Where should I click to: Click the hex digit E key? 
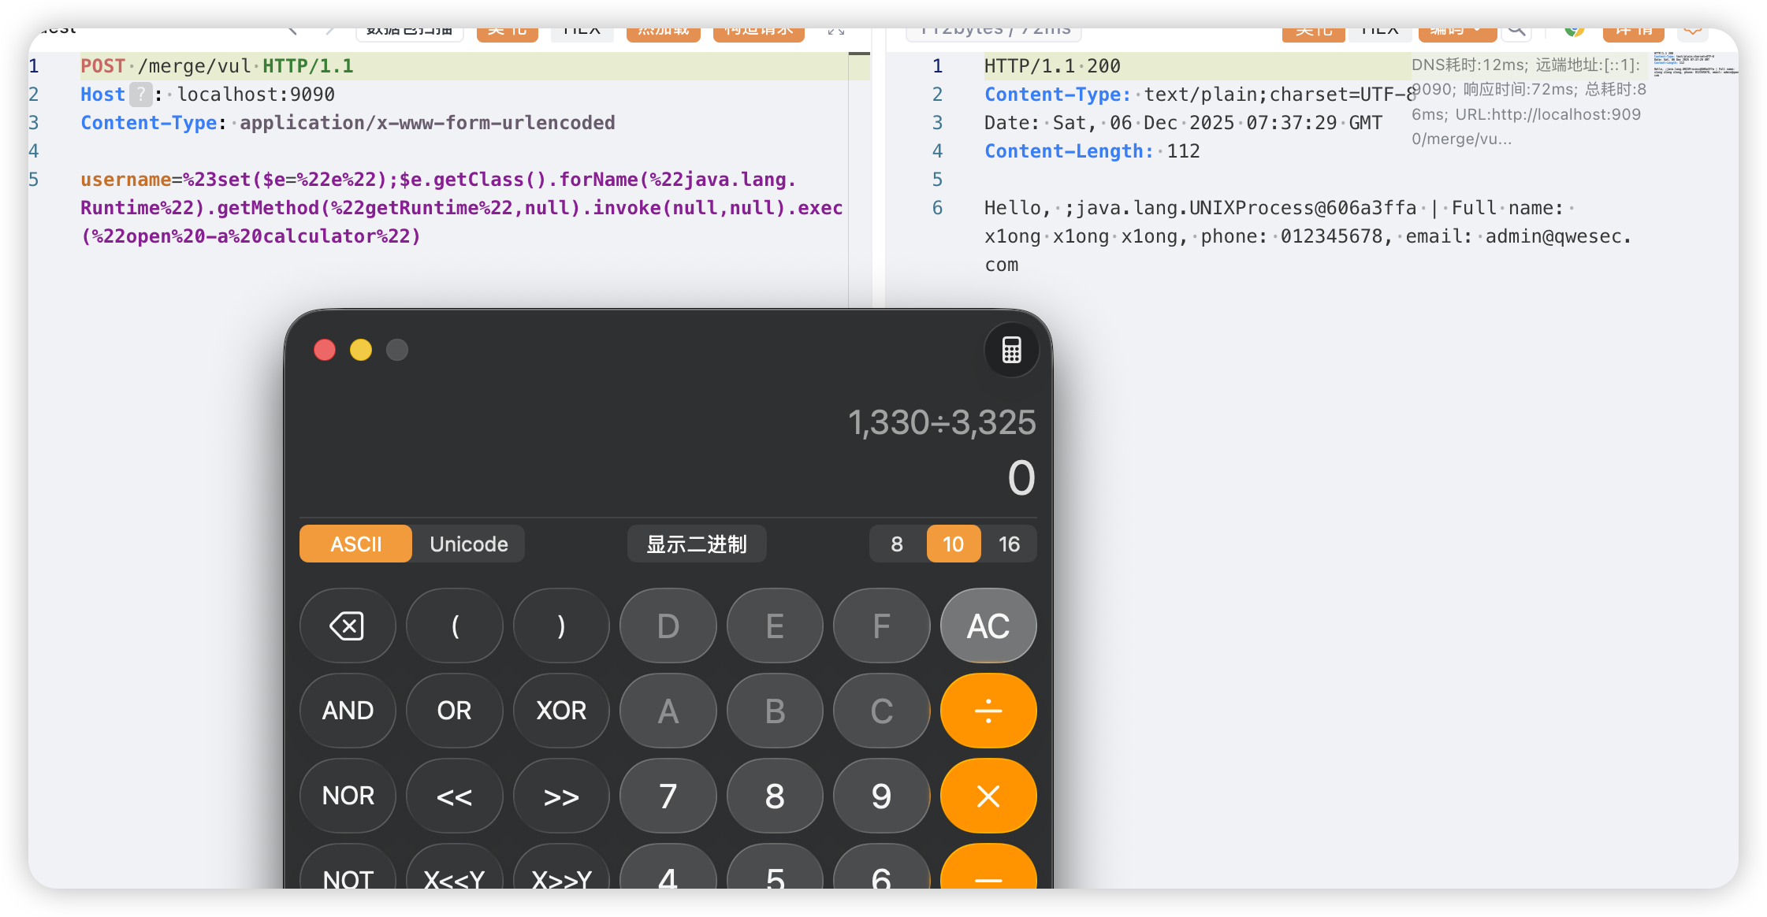tap(775, 626)
